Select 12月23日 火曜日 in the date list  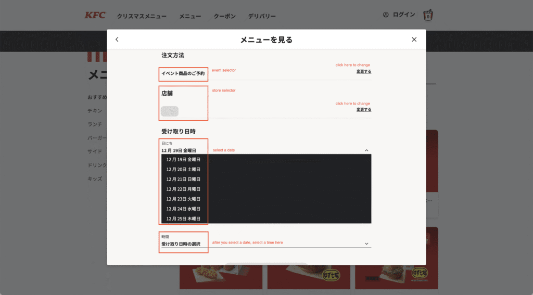pyautogui.click(x=266, y=199)
